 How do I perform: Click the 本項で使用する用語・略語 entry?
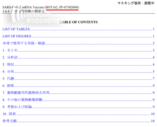pos(24,43)
